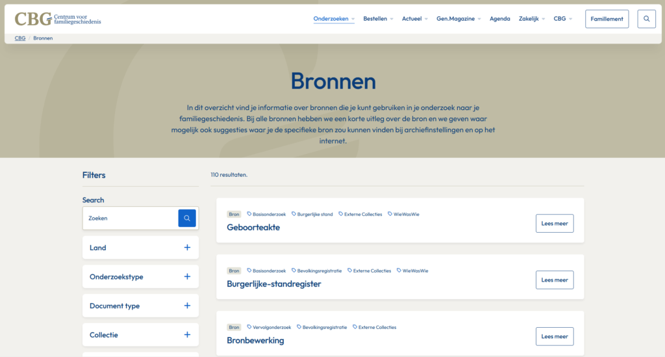Expand the Land filter
Screen dimensions: 665x357
coord(187,248)
